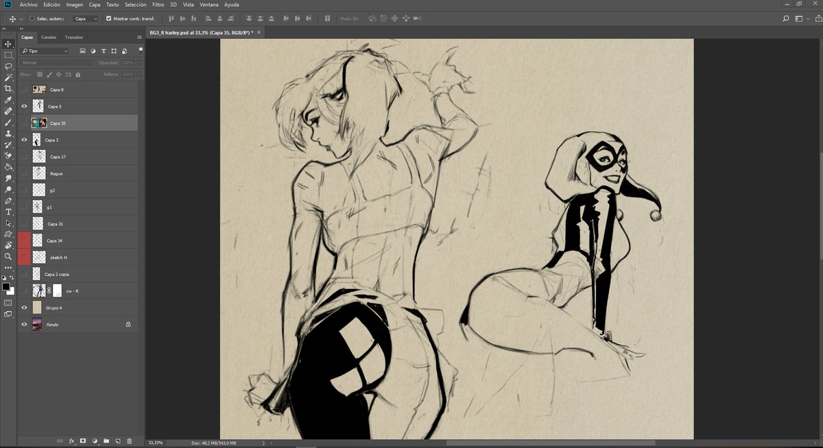Filter layers by type (T) icon

pos(104,51)
